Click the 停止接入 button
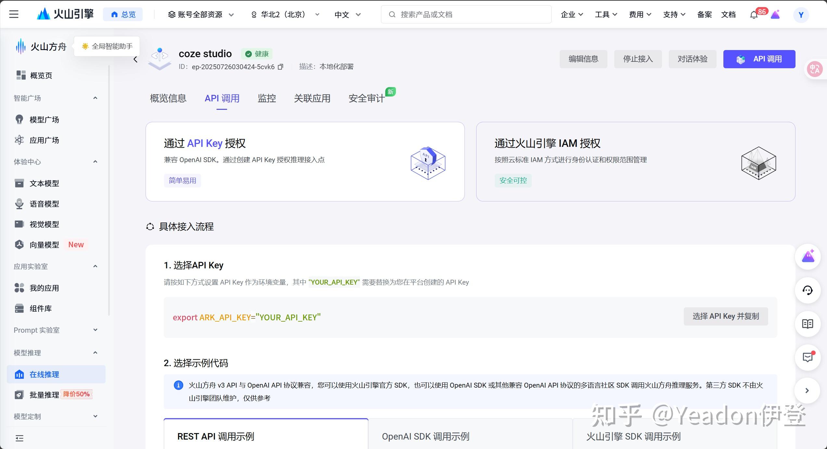 [638, 59]
